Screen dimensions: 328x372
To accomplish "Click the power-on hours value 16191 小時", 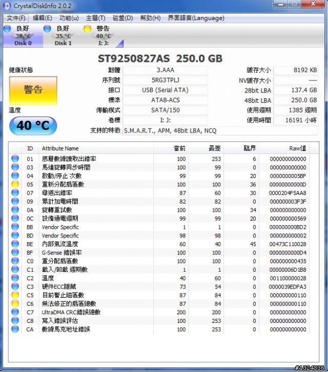I will [296, 120].
